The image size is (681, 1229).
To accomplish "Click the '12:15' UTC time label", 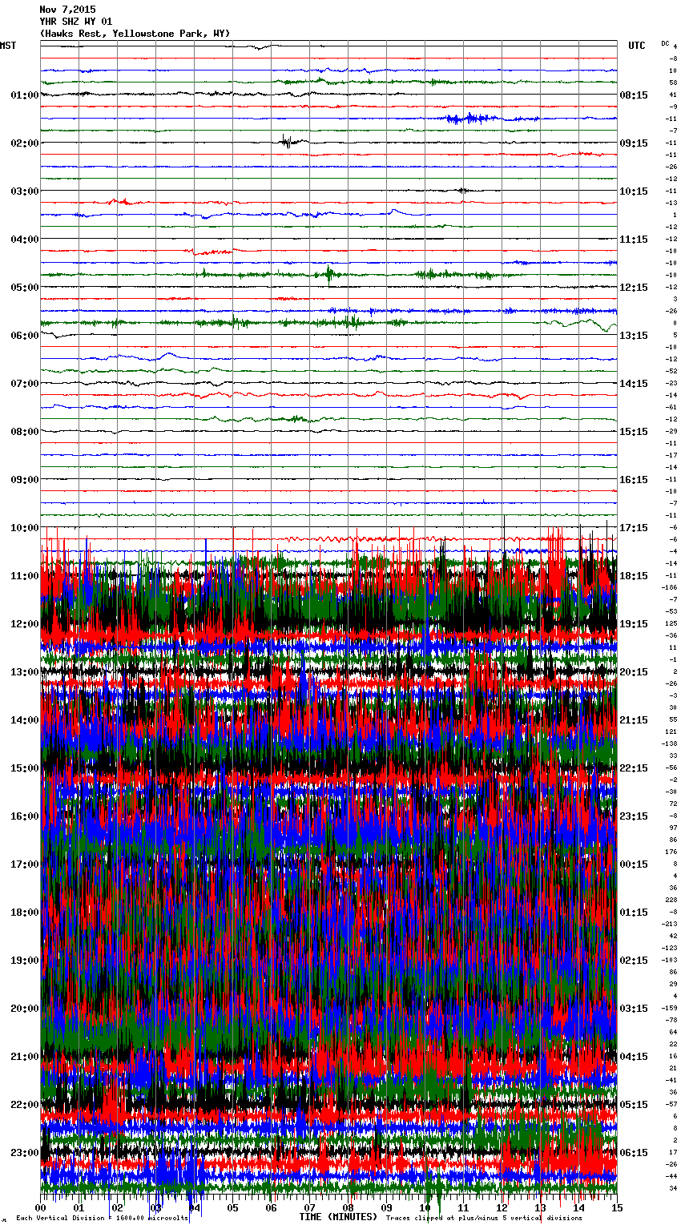I will point(634,288).
